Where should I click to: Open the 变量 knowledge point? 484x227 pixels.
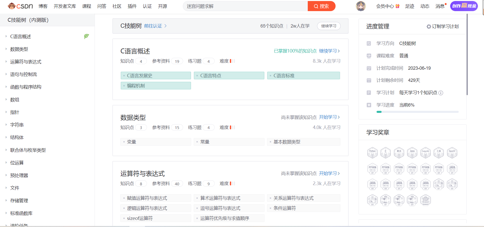pyautogui.click(x=156, y=142)
